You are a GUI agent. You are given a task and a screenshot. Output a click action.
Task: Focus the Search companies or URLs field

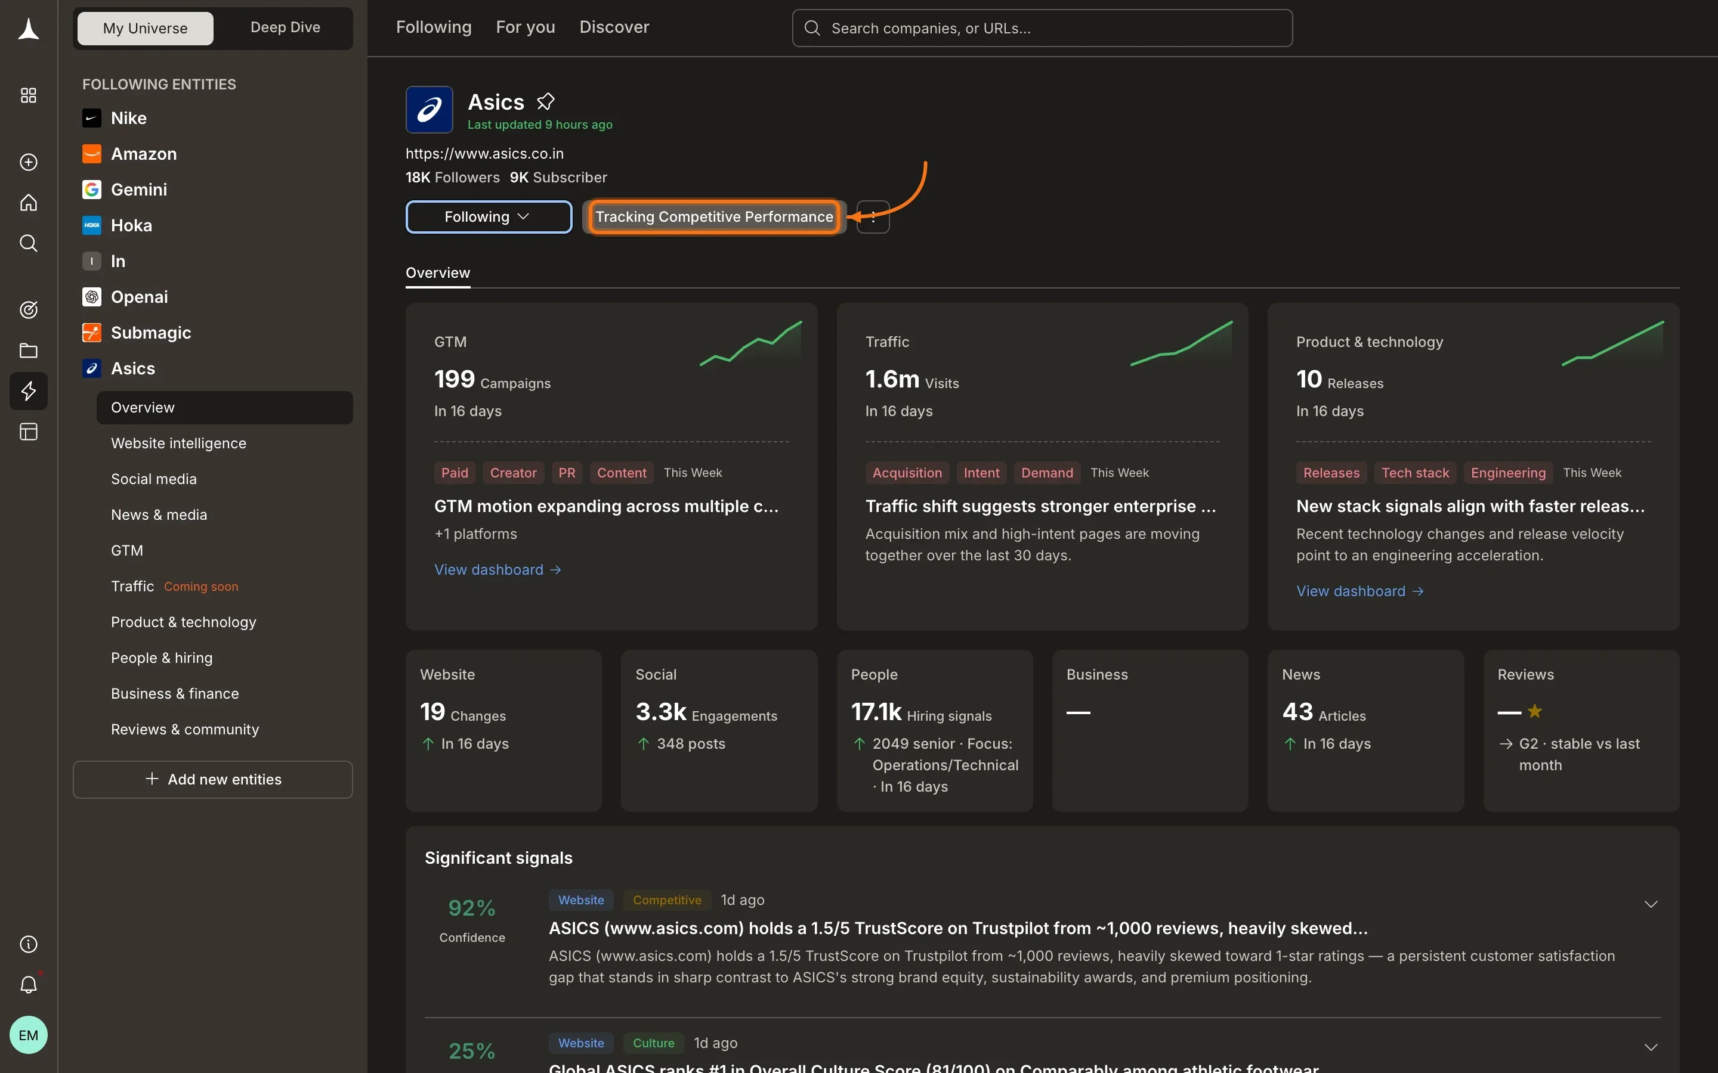pyautogui.click(x=1042, y=29)
